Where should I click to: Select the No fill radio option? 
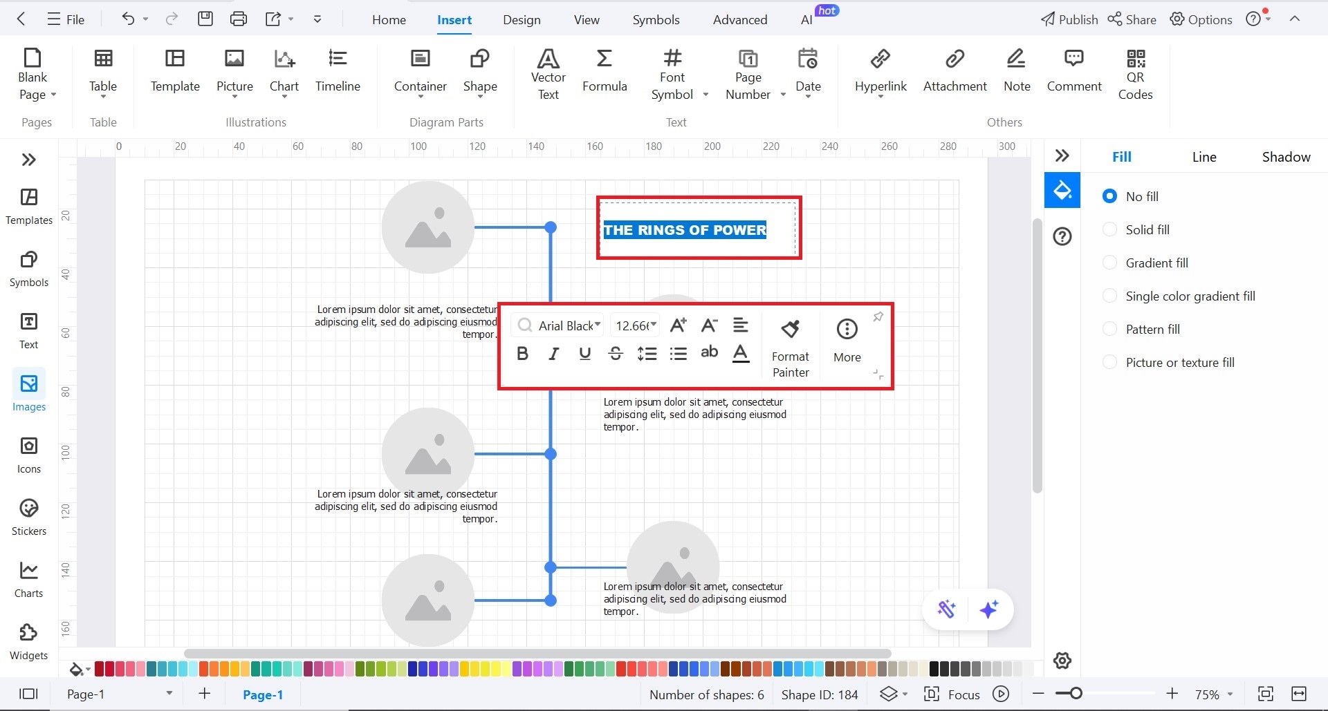tap(1109, 196)
